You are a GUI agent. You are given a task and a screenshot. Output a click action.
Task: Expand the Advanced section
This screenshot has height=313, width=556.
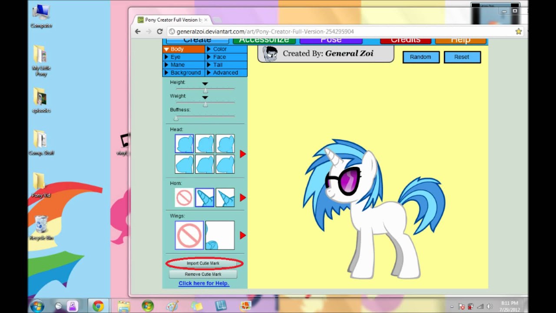226,73
